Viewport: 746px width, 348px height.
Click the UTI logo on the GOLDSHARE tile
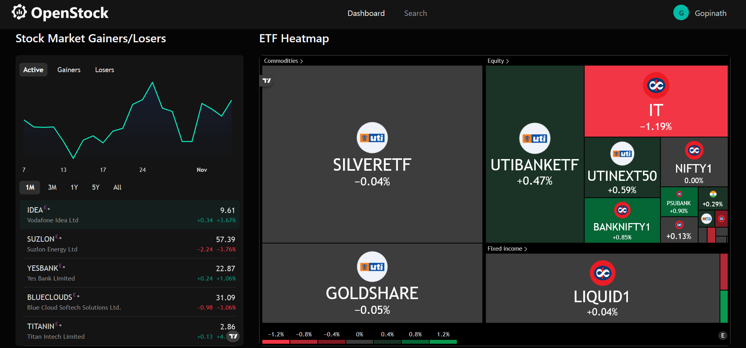tap(372, 267)
